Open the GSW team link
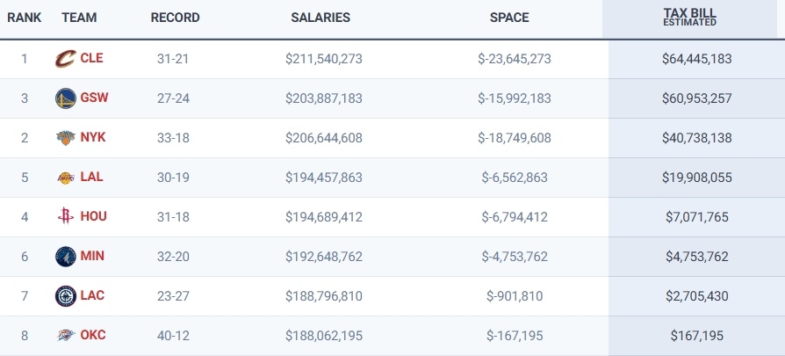785x356 pixels. click(94, 98)
